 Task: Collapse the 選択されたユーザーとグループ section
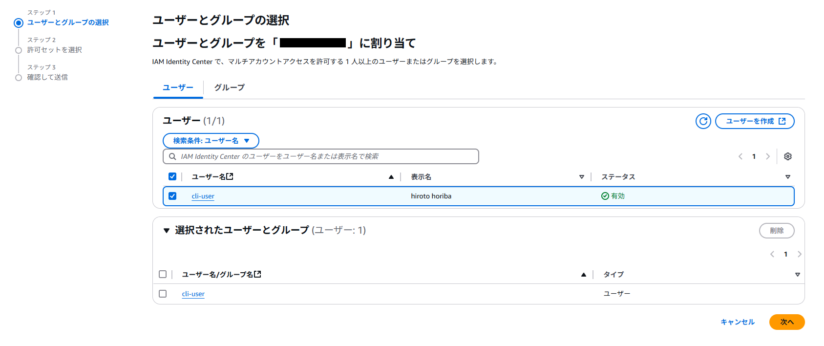[167, 231]
